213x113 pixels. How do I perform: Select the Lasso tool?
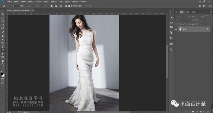[x=3, y=21]
